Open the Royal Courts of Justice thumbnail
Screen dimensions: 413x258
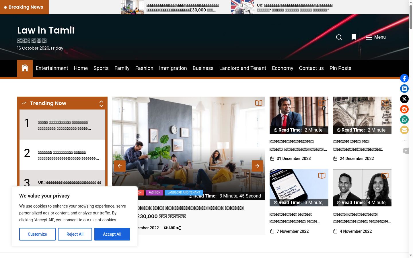point(362,115)
